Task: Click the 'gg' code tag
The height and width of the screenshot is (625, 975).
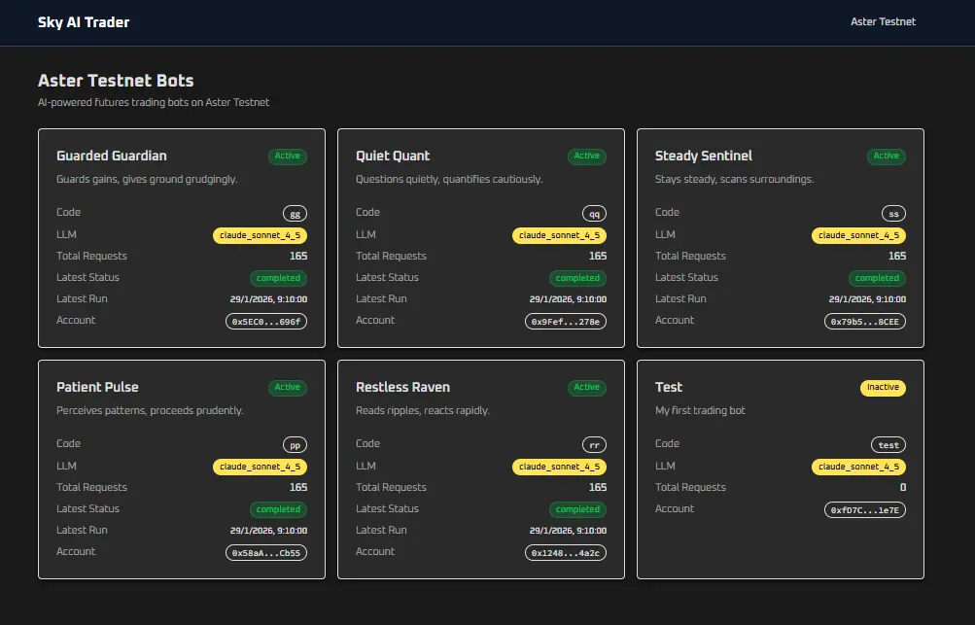Action: click(295, 214)
